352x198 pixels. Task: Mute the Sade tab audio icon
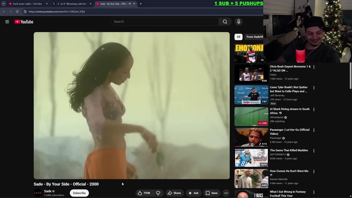pos(130,4)
